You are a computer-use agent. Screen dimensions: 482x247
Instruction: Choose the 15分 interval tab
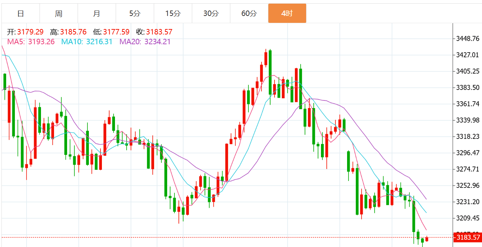pyautogui.click(x=173, y=14)
